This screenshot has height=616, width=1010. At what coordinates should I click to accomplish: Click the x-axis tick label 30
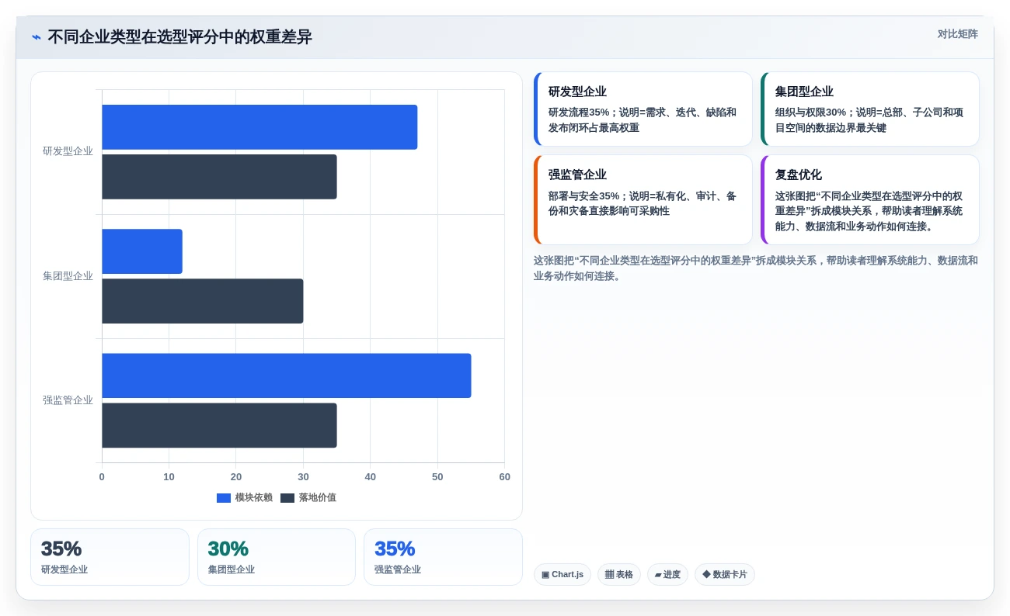303,477
